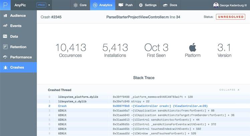This screenshot has width=250, height=136.
Task: Click George Kedenburg III user avatar
Action: click(216, 5)
